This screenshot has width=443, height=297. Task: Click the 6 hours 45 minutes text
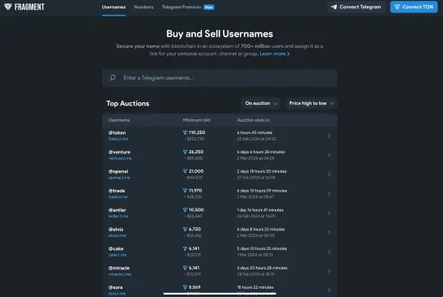[254, 132]
